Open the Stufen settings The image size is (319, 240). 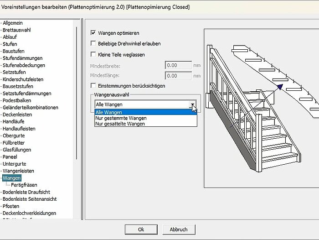(10, 44)
